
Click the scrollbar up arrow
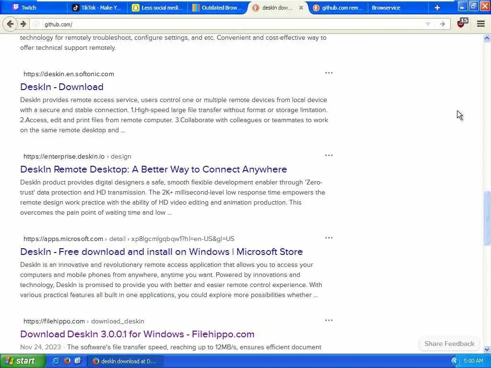point(487,38)
